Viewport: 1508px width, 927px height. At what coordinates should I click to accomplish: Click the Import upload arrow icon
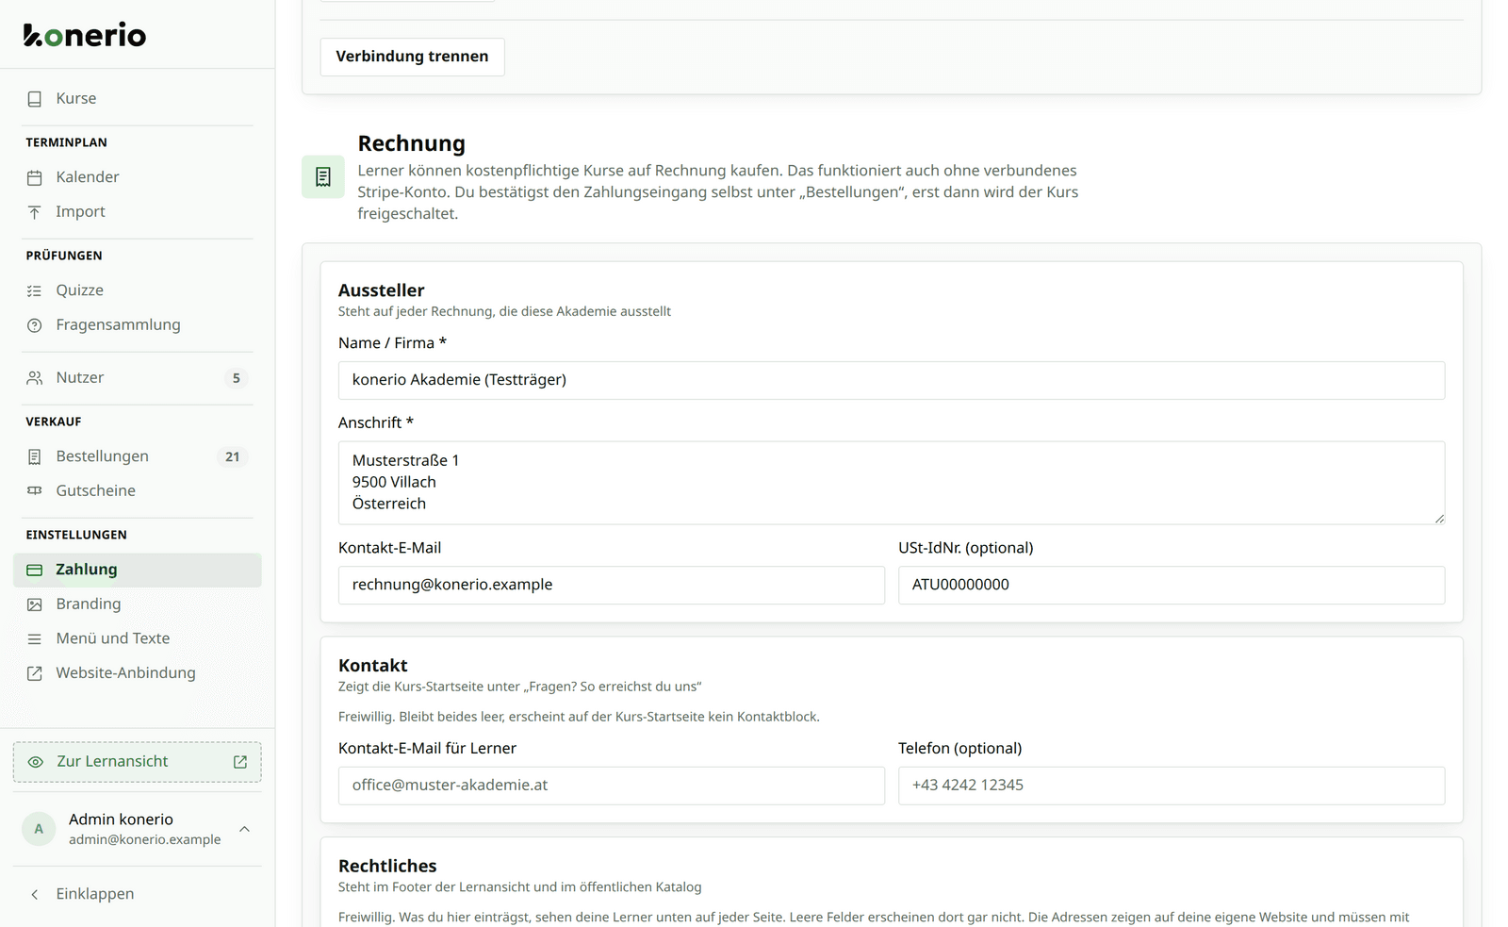point(35,212)
